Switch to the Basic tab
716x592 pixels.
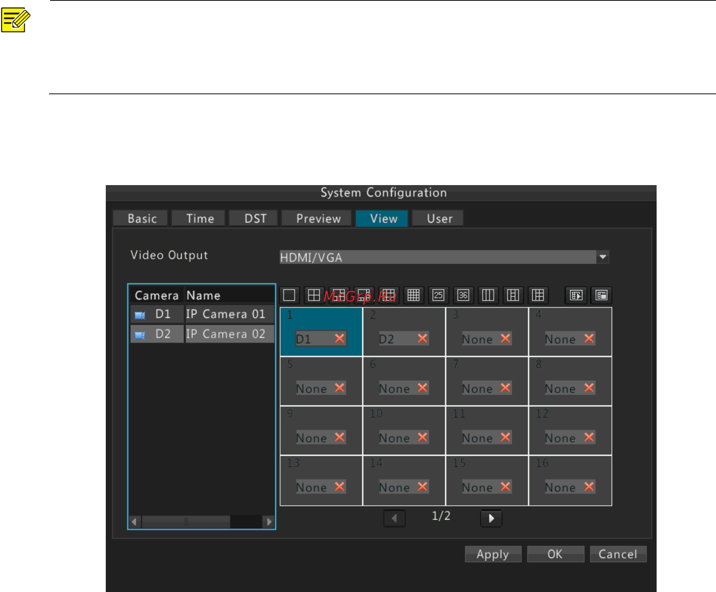(141, 218)
